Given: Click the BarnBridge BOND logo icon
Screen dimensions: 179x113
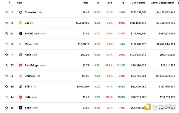Looking at the screenshot, I should pyautogui.click(x=21, y=65).
